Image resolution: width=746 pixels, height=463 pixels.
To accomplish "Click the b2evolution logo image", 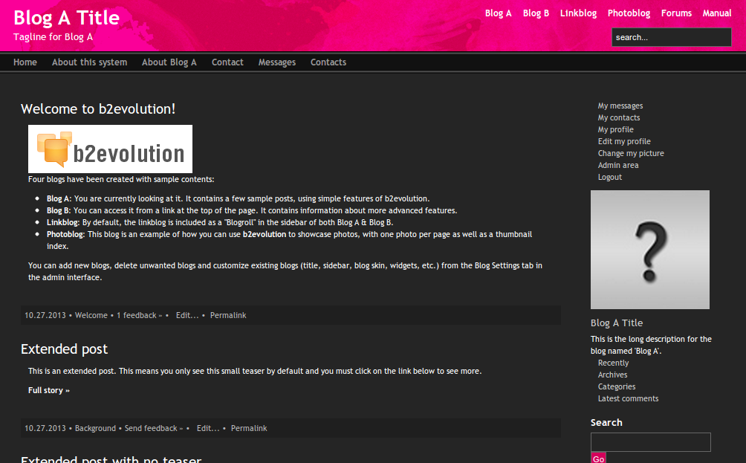I will click(111, 149).
